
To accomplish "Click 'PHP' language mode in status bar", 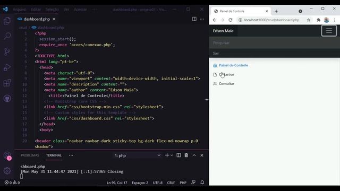I will click(183, 183).
